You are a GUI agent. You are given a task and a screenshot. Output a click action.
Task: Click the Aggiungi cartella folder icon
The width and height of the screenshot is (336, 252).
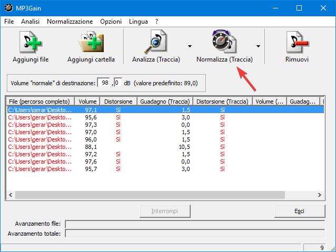tap(91, 42)
